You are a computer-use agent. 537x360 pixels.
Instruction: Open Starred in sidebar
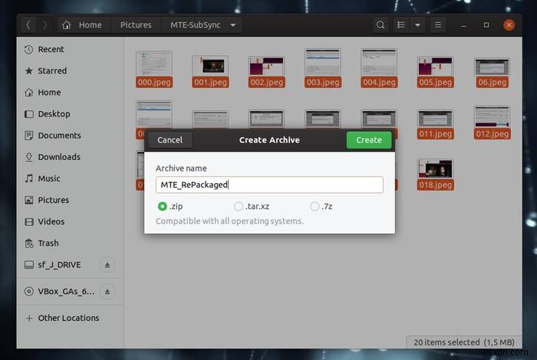point(70,70)
